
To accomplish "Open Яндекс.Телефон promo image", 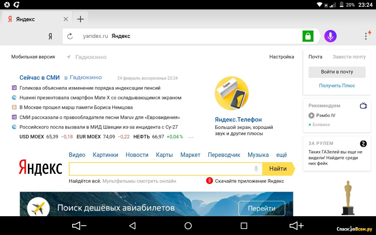I will click(x=232, y=93).
